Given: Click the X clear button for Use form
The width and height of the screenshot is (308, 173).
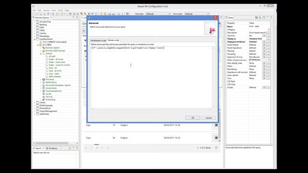Looking at the screenshot, I should (264, 36).
